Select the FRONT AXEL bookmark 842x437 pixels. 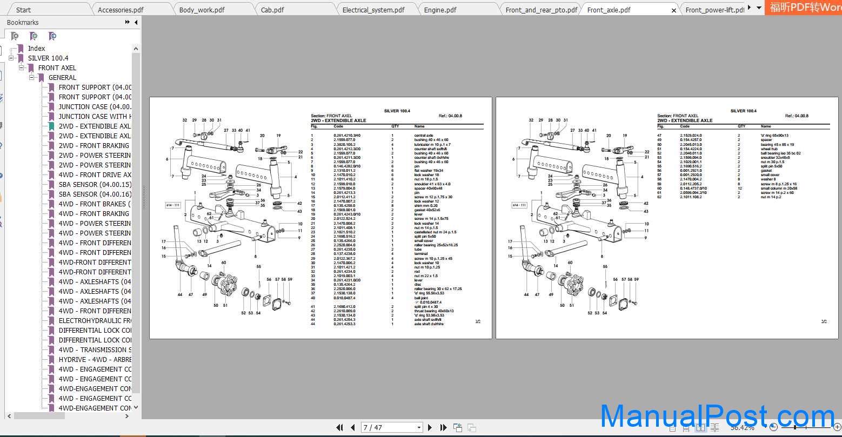tap(57, 68)
